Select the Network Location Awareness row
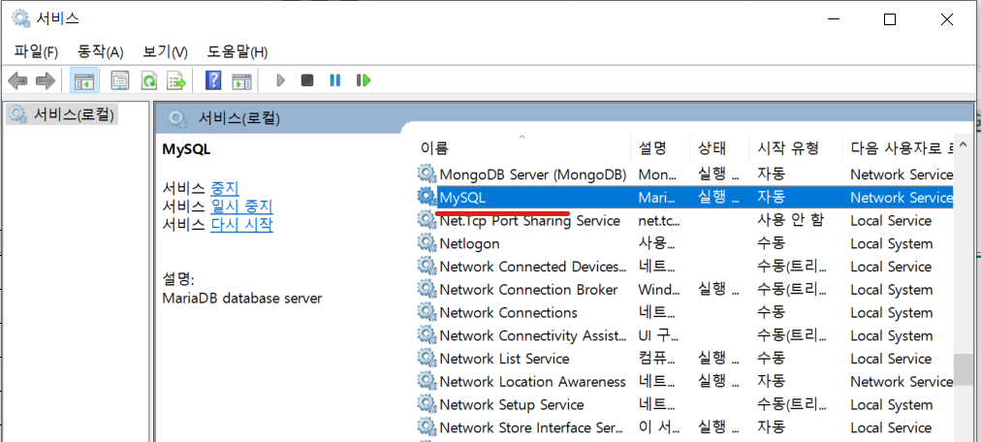Viewport: 981px width, 442px height. 684,381
